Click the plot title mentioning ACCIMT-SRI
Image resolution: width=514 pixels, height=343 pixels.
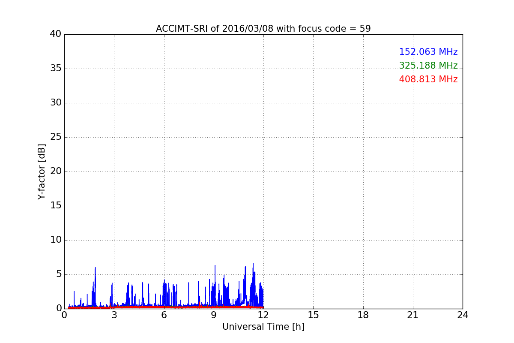pyautogui.click(x=263, y=29)
